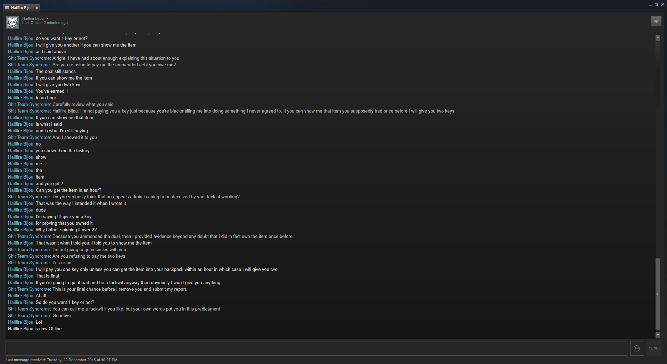667x364 pixels.
Task: Click the scrollbar up arrow
Action: point(658,38)
